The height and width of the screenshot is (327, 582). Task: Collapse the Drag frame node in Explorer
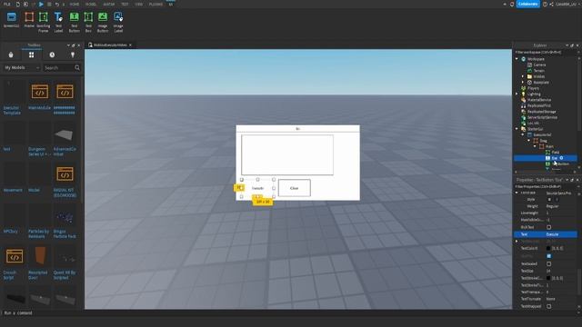pos(529,141)
